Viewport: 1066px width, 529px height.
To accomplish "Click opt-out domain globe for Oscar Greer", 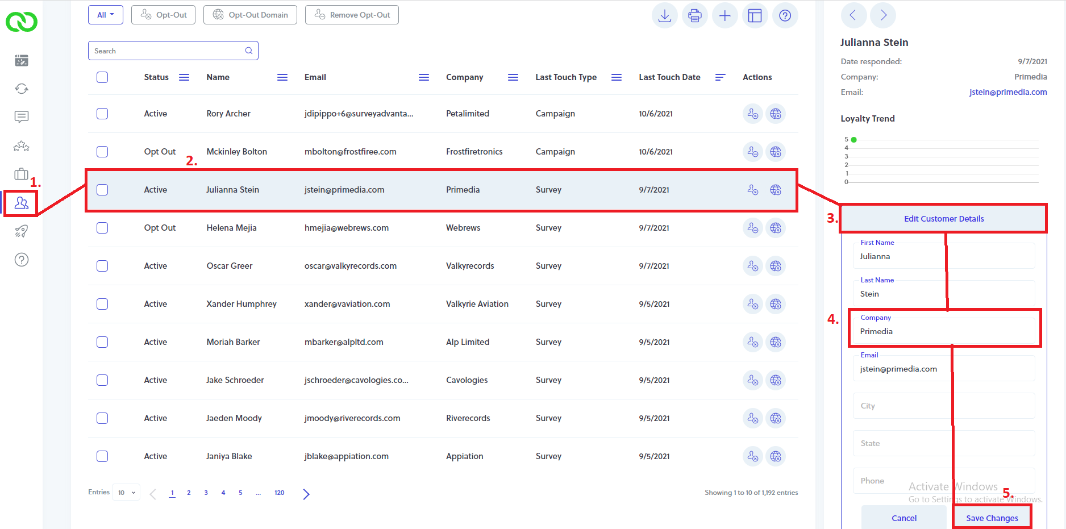I will pos(776,266).
